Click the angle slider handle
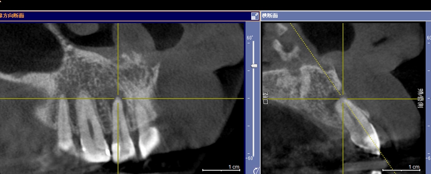This screenshot has width=431, height=174. coord(254,66)
